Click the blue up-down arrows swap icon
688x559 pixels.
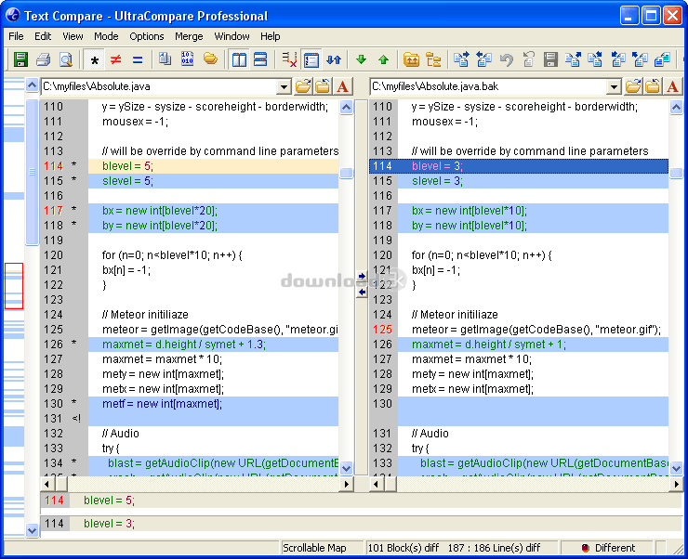click(x=334, y=59)
